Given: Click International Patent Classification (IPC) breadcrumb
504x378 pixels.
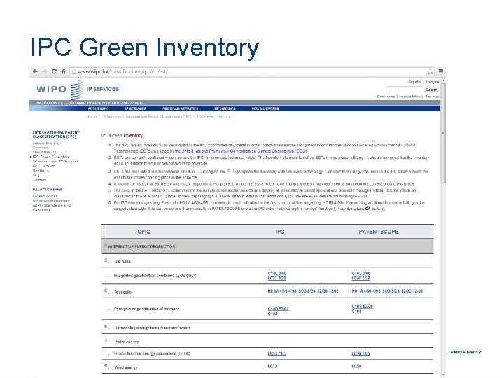Looking at the screenshot, I should coord(159,116).
